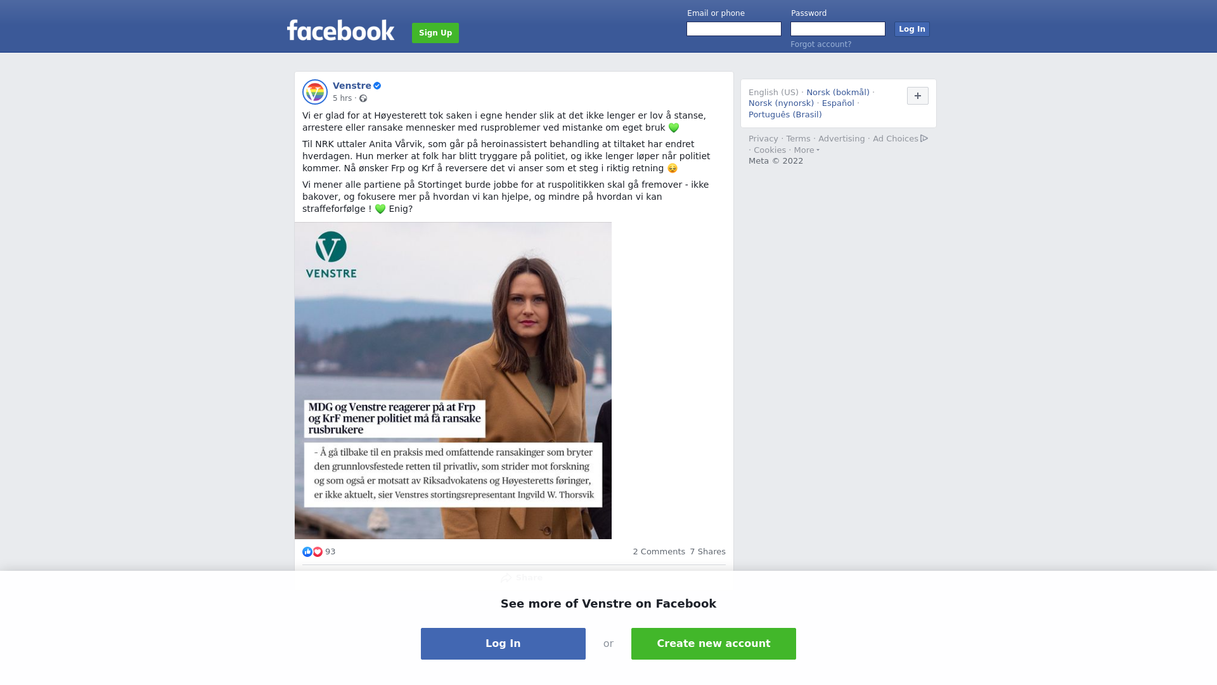The height and width of the screenshot is (685, 1217).
Task: Click the Ad Choices icon
Action: 924,138
